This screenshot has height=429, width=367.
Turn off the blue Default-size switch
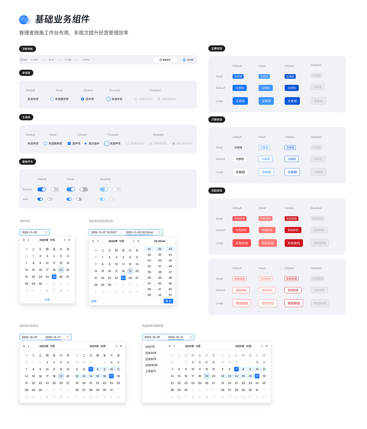coord(42,189)
